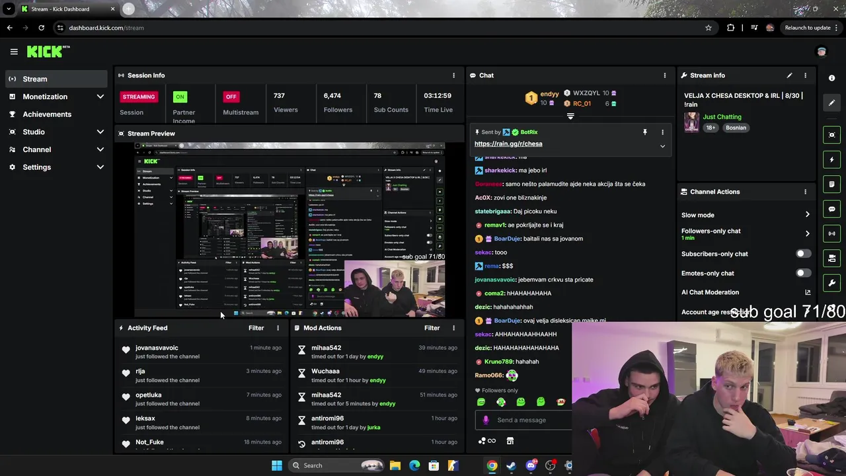Toggle Subscribers-only chat switch
The height and width of the screenshot is (476, 846).
click(803, 254)
